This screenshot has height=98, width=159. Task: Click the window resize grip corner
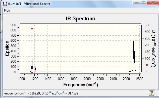(x=157, y=95)
